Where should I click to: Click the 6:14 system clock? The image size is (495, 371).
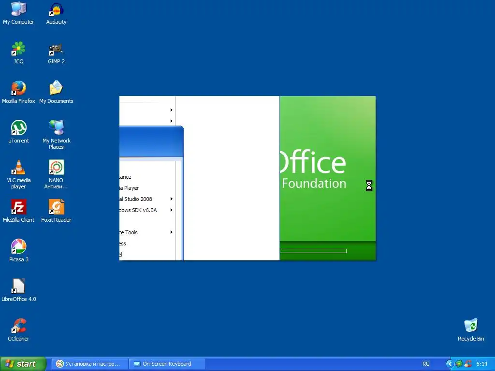[482, 364]
